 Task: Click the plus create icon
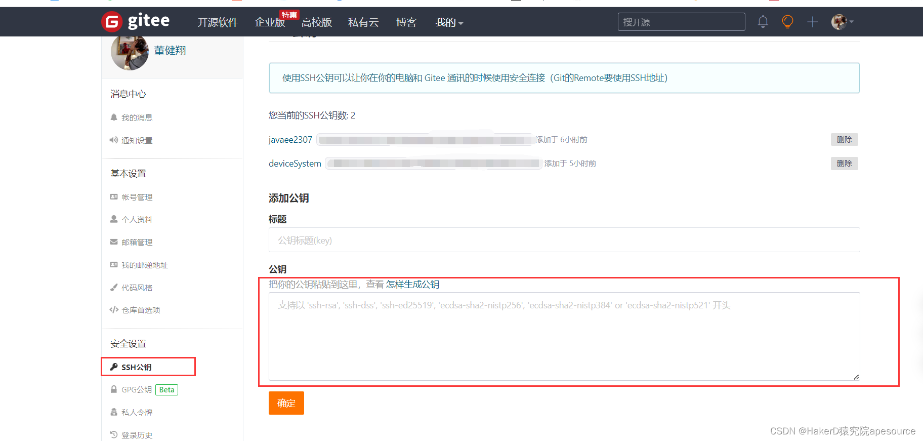click(x=813, y=22)
